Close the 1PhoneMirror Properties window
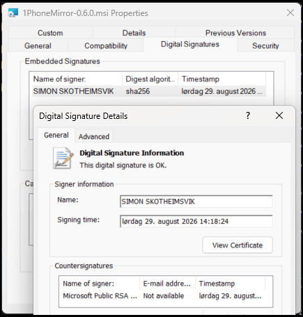This screenshot has height=317, width=303. pos(290,13)
